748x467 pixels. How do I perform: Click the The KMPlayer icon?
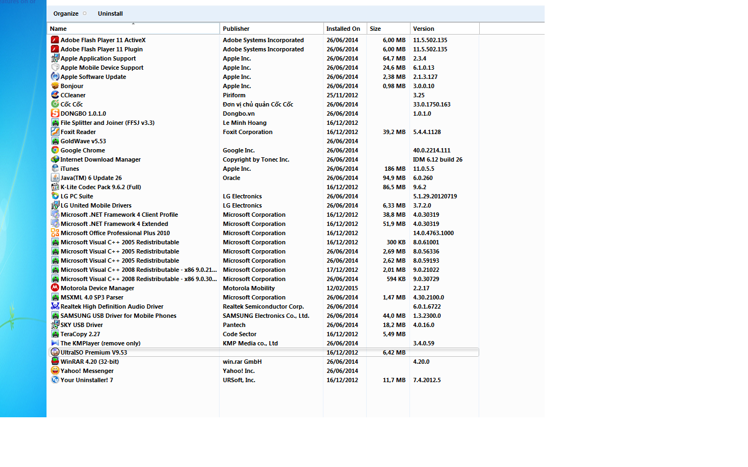[55, 343]
